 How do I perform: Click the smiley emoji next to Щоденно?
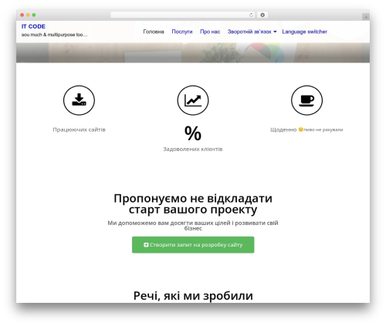click(300, 129)
